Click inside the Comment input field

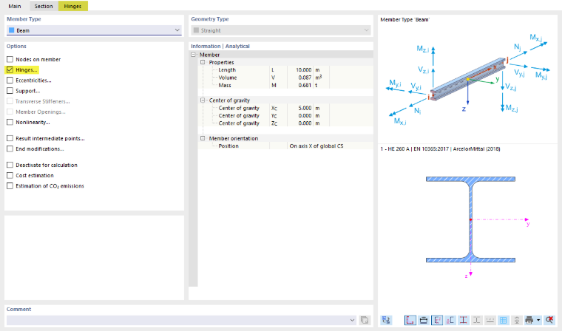(x=177, y=320)
